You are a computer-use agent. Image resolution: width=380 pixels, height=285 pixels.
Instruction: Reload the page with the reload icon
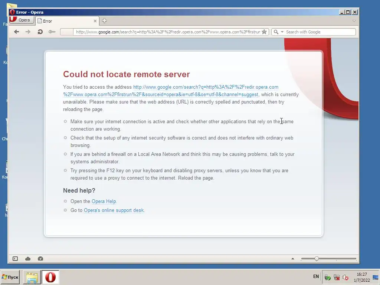[x=40, y=32]
